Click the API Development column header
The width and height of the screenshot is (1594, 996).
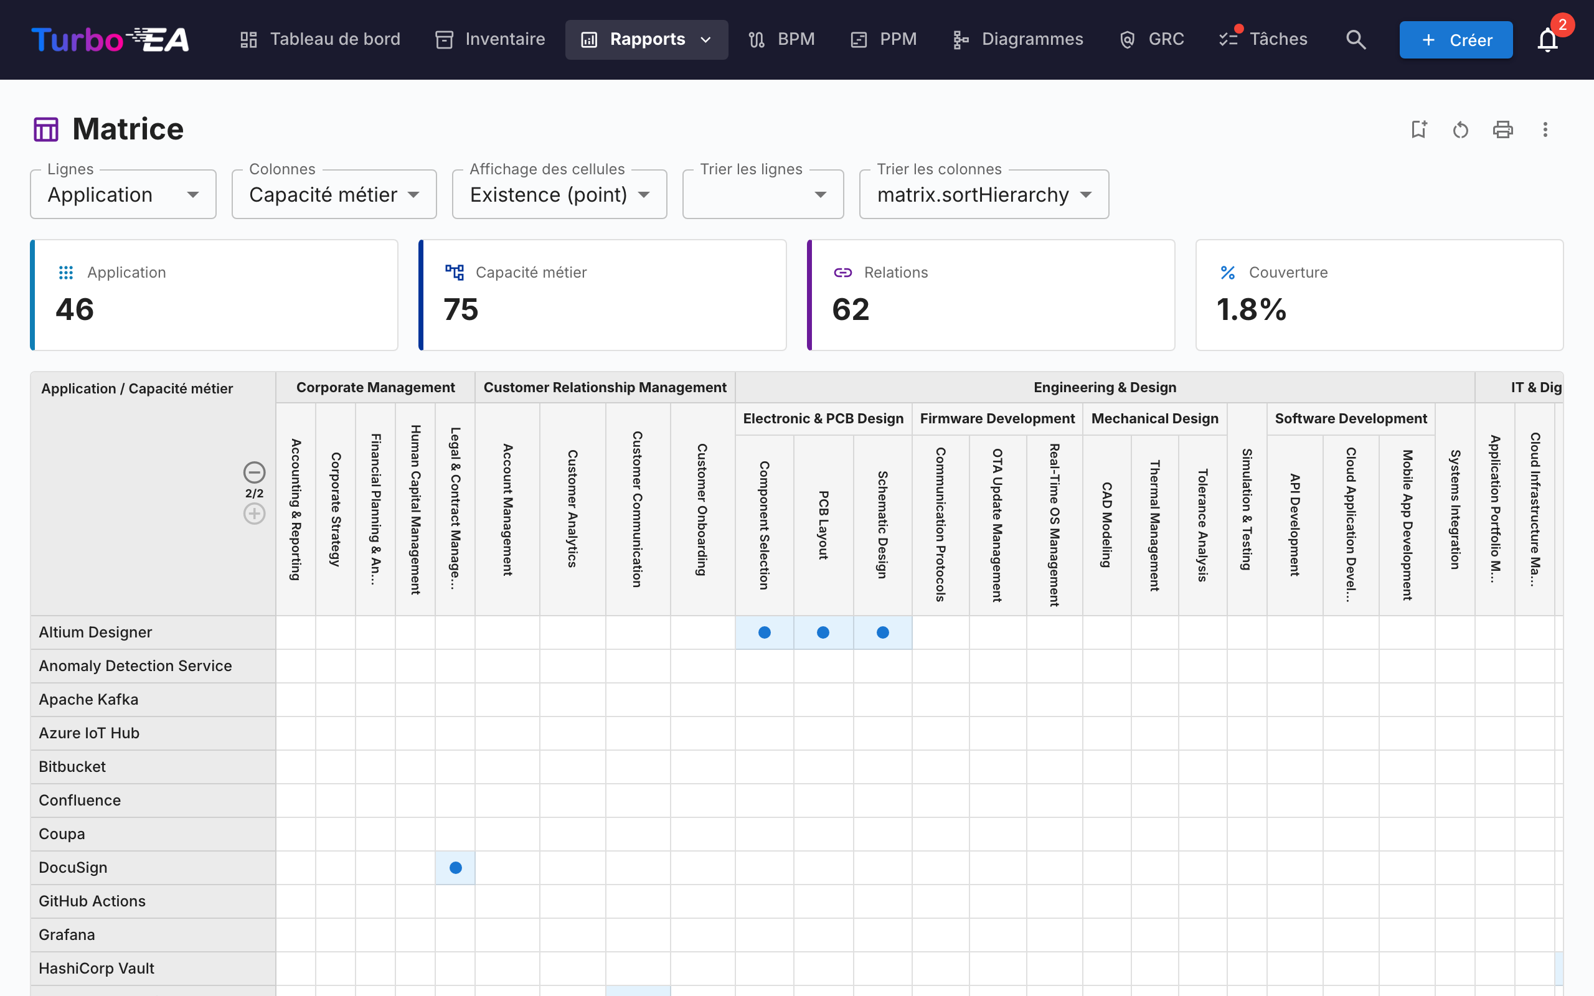(x=1295, y=525)
